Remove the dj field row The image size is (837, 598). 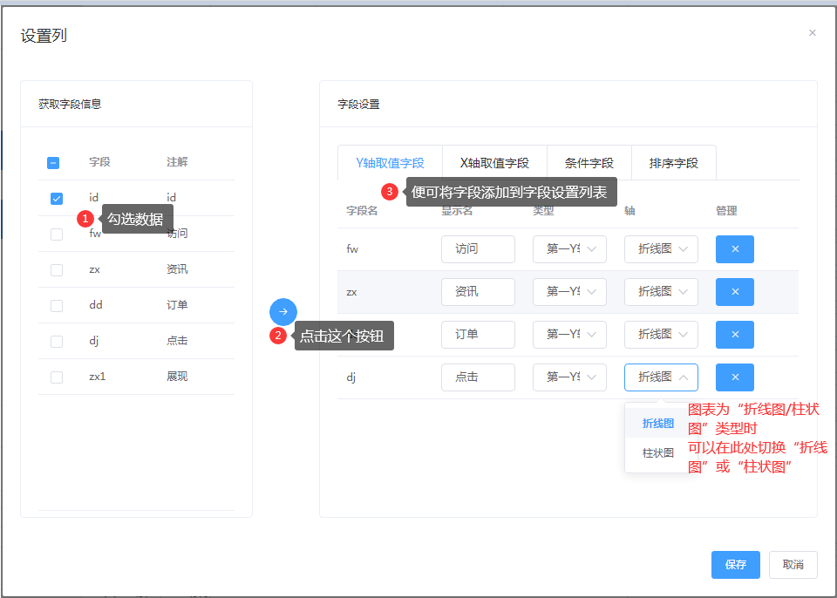click(x=734, y=377)
